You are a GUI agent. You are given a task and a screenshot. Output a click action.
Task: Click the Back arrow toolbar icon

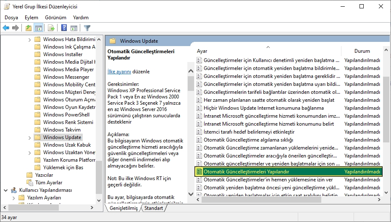(6, 28)
